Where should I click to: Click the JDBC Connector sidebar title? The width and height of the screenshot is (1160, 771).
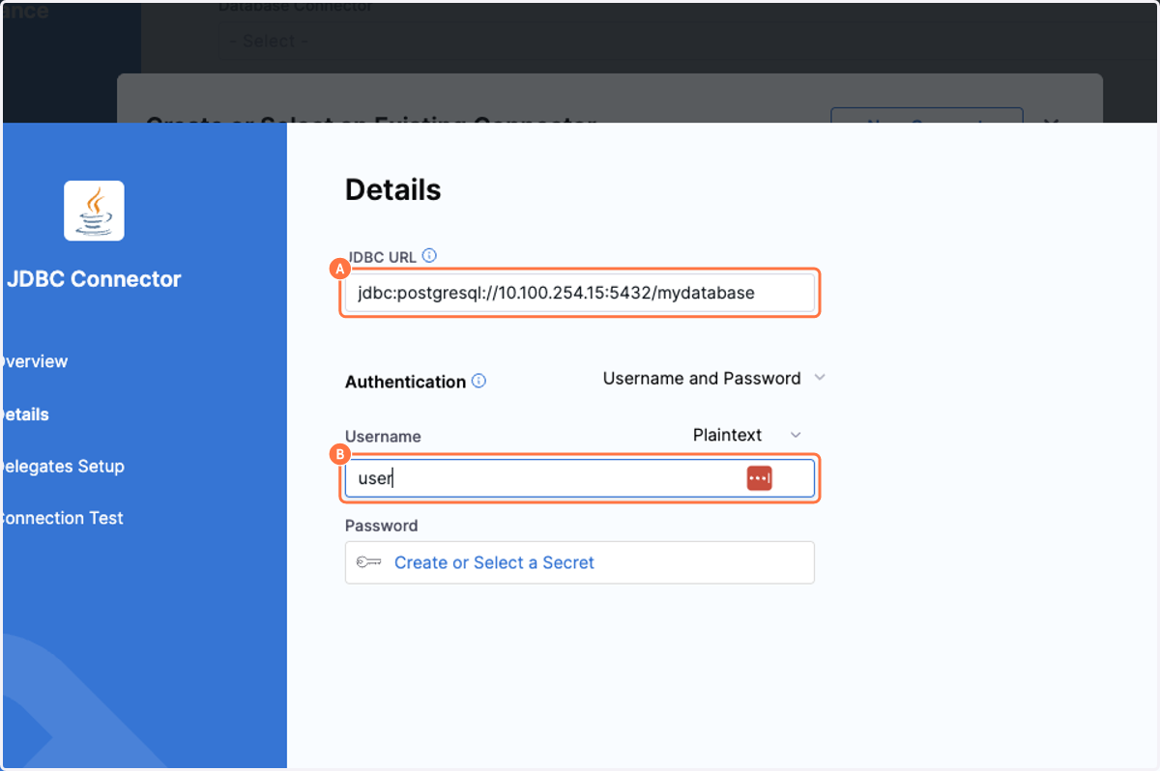[x=94, y=279]
